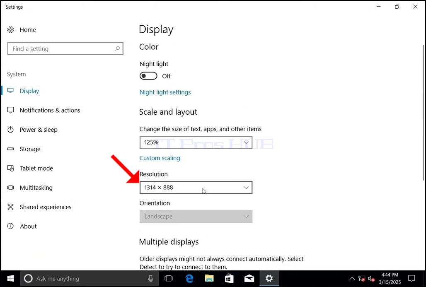426x287 pixels.
Task: Show hidden system tray icons
Action: tap(352, 279)
